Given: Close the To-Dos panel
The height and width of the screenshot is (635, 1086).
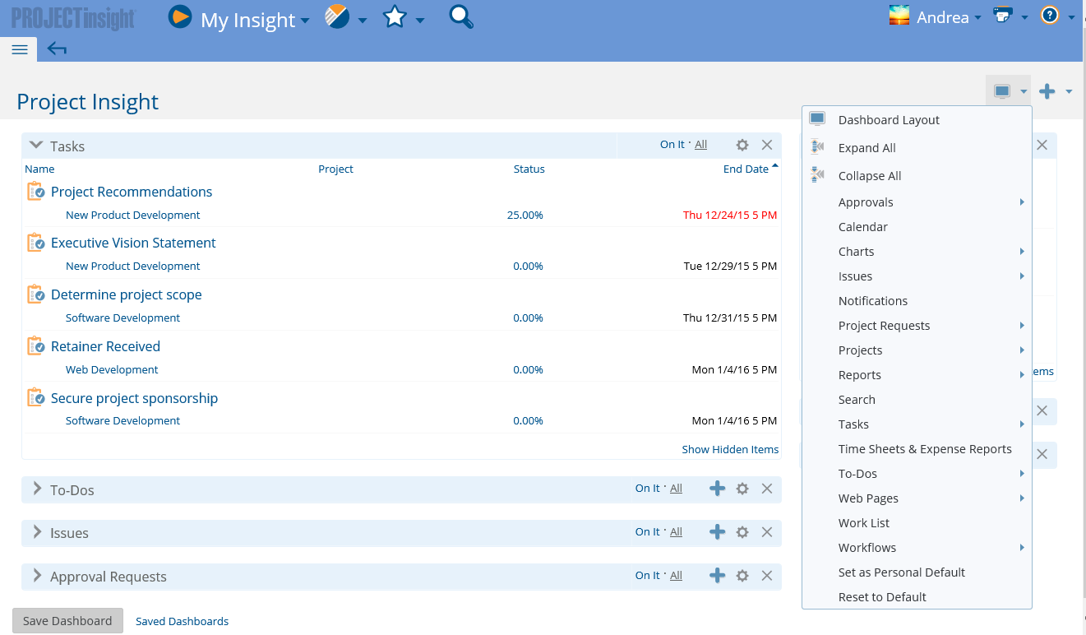Looking at the screenshot, I should click(x=767, y=489).
